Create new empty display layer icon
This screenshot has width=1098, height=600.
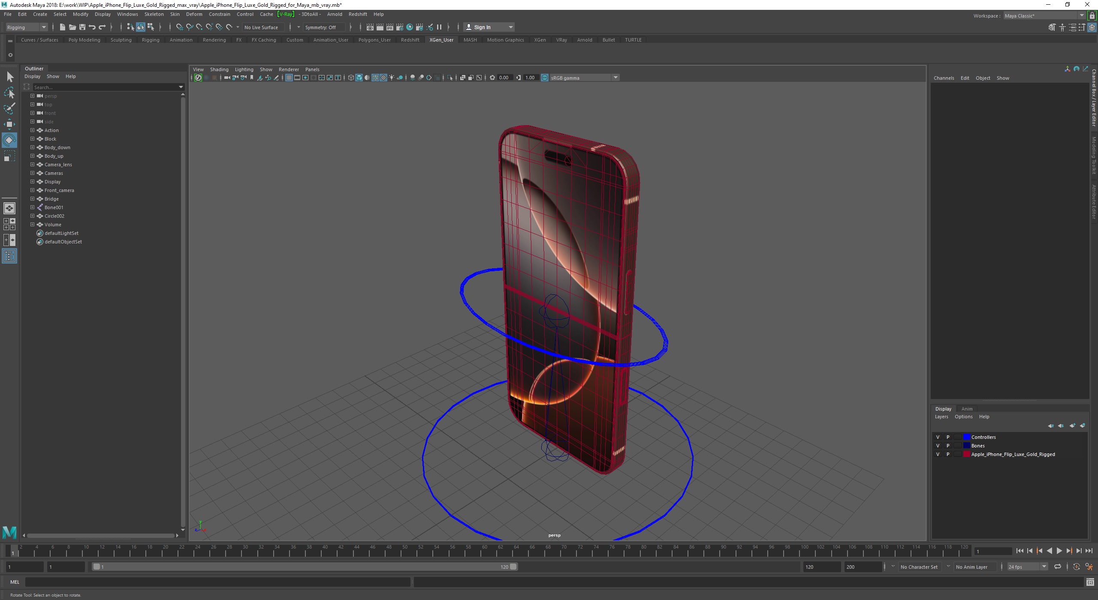pos(1072,426)
